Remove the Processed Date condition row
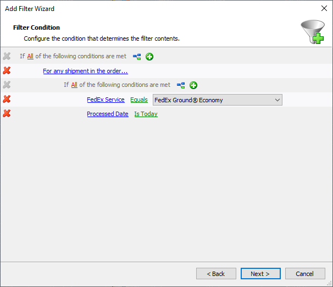Image resolution: width=333 pixels, height=287 pixels. point(7,114)
